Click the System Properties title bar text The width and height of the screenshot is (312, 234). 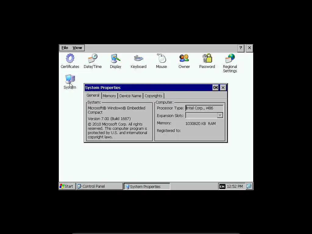103,87
